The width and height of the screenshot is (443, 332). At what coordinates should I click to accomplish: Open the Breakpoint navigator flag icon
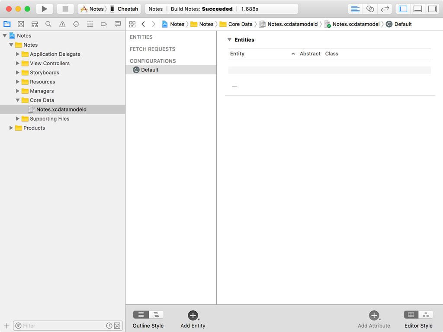pyautogui.click(x=103, y=24)
